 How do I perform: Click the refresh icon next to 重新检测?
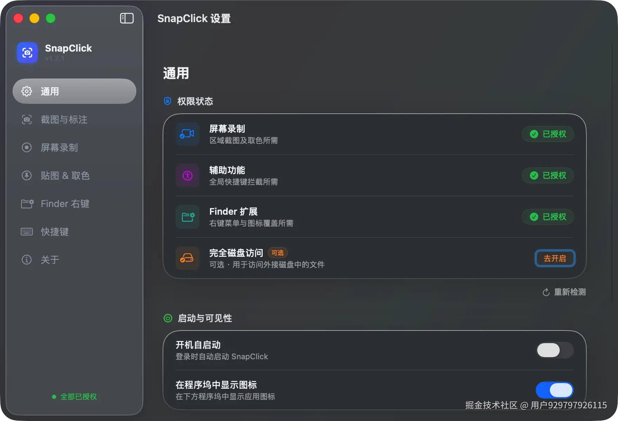546,292
